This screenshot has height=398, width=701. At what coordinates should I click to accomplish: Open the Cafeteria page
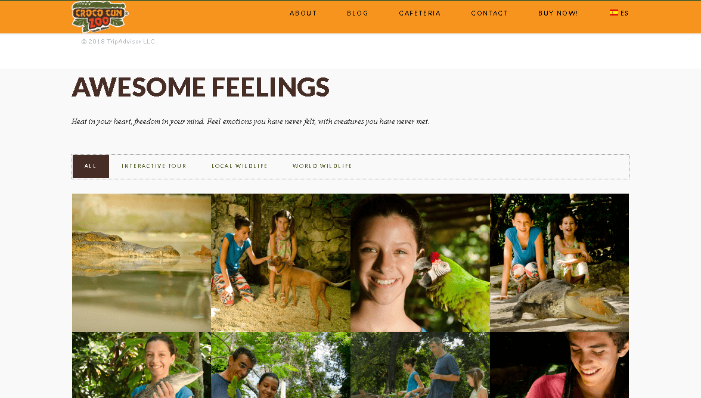[420, 13]
